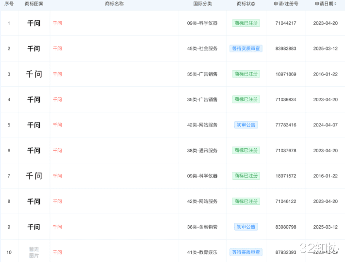The height and width of the screenshot is (262, 345).
Task: Click the sort icon beside 申请日期
Action: (335, 4)
